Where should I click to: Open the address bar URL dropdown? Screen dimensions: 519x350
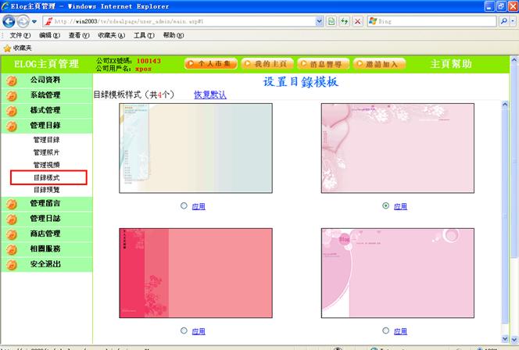tap(319, 21)
